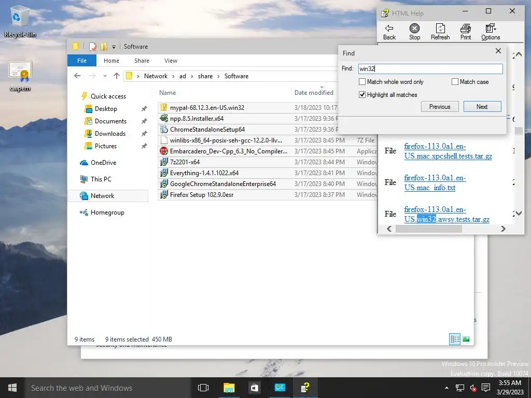The width and height of the screenshot is (531, 398).
Task: Select Downloads in navigation pane
Action: coord(110,134)
